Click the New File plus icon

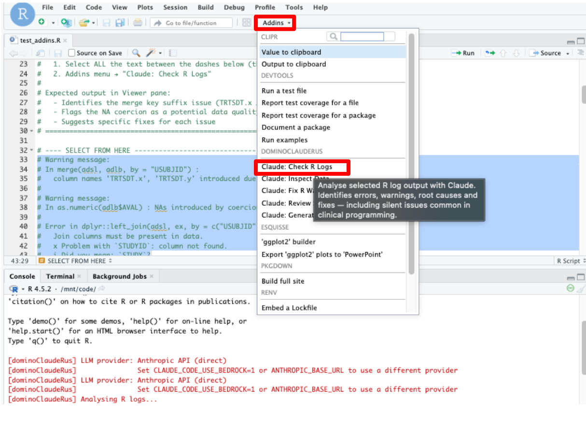(x=42, y=22)
